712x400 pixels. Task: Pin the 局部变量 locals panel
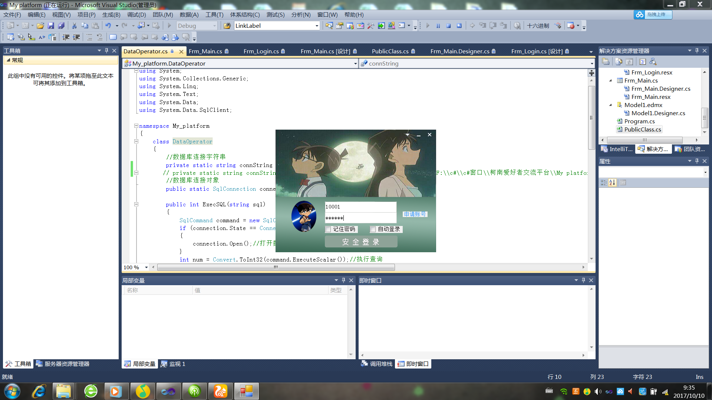point(343,280)
